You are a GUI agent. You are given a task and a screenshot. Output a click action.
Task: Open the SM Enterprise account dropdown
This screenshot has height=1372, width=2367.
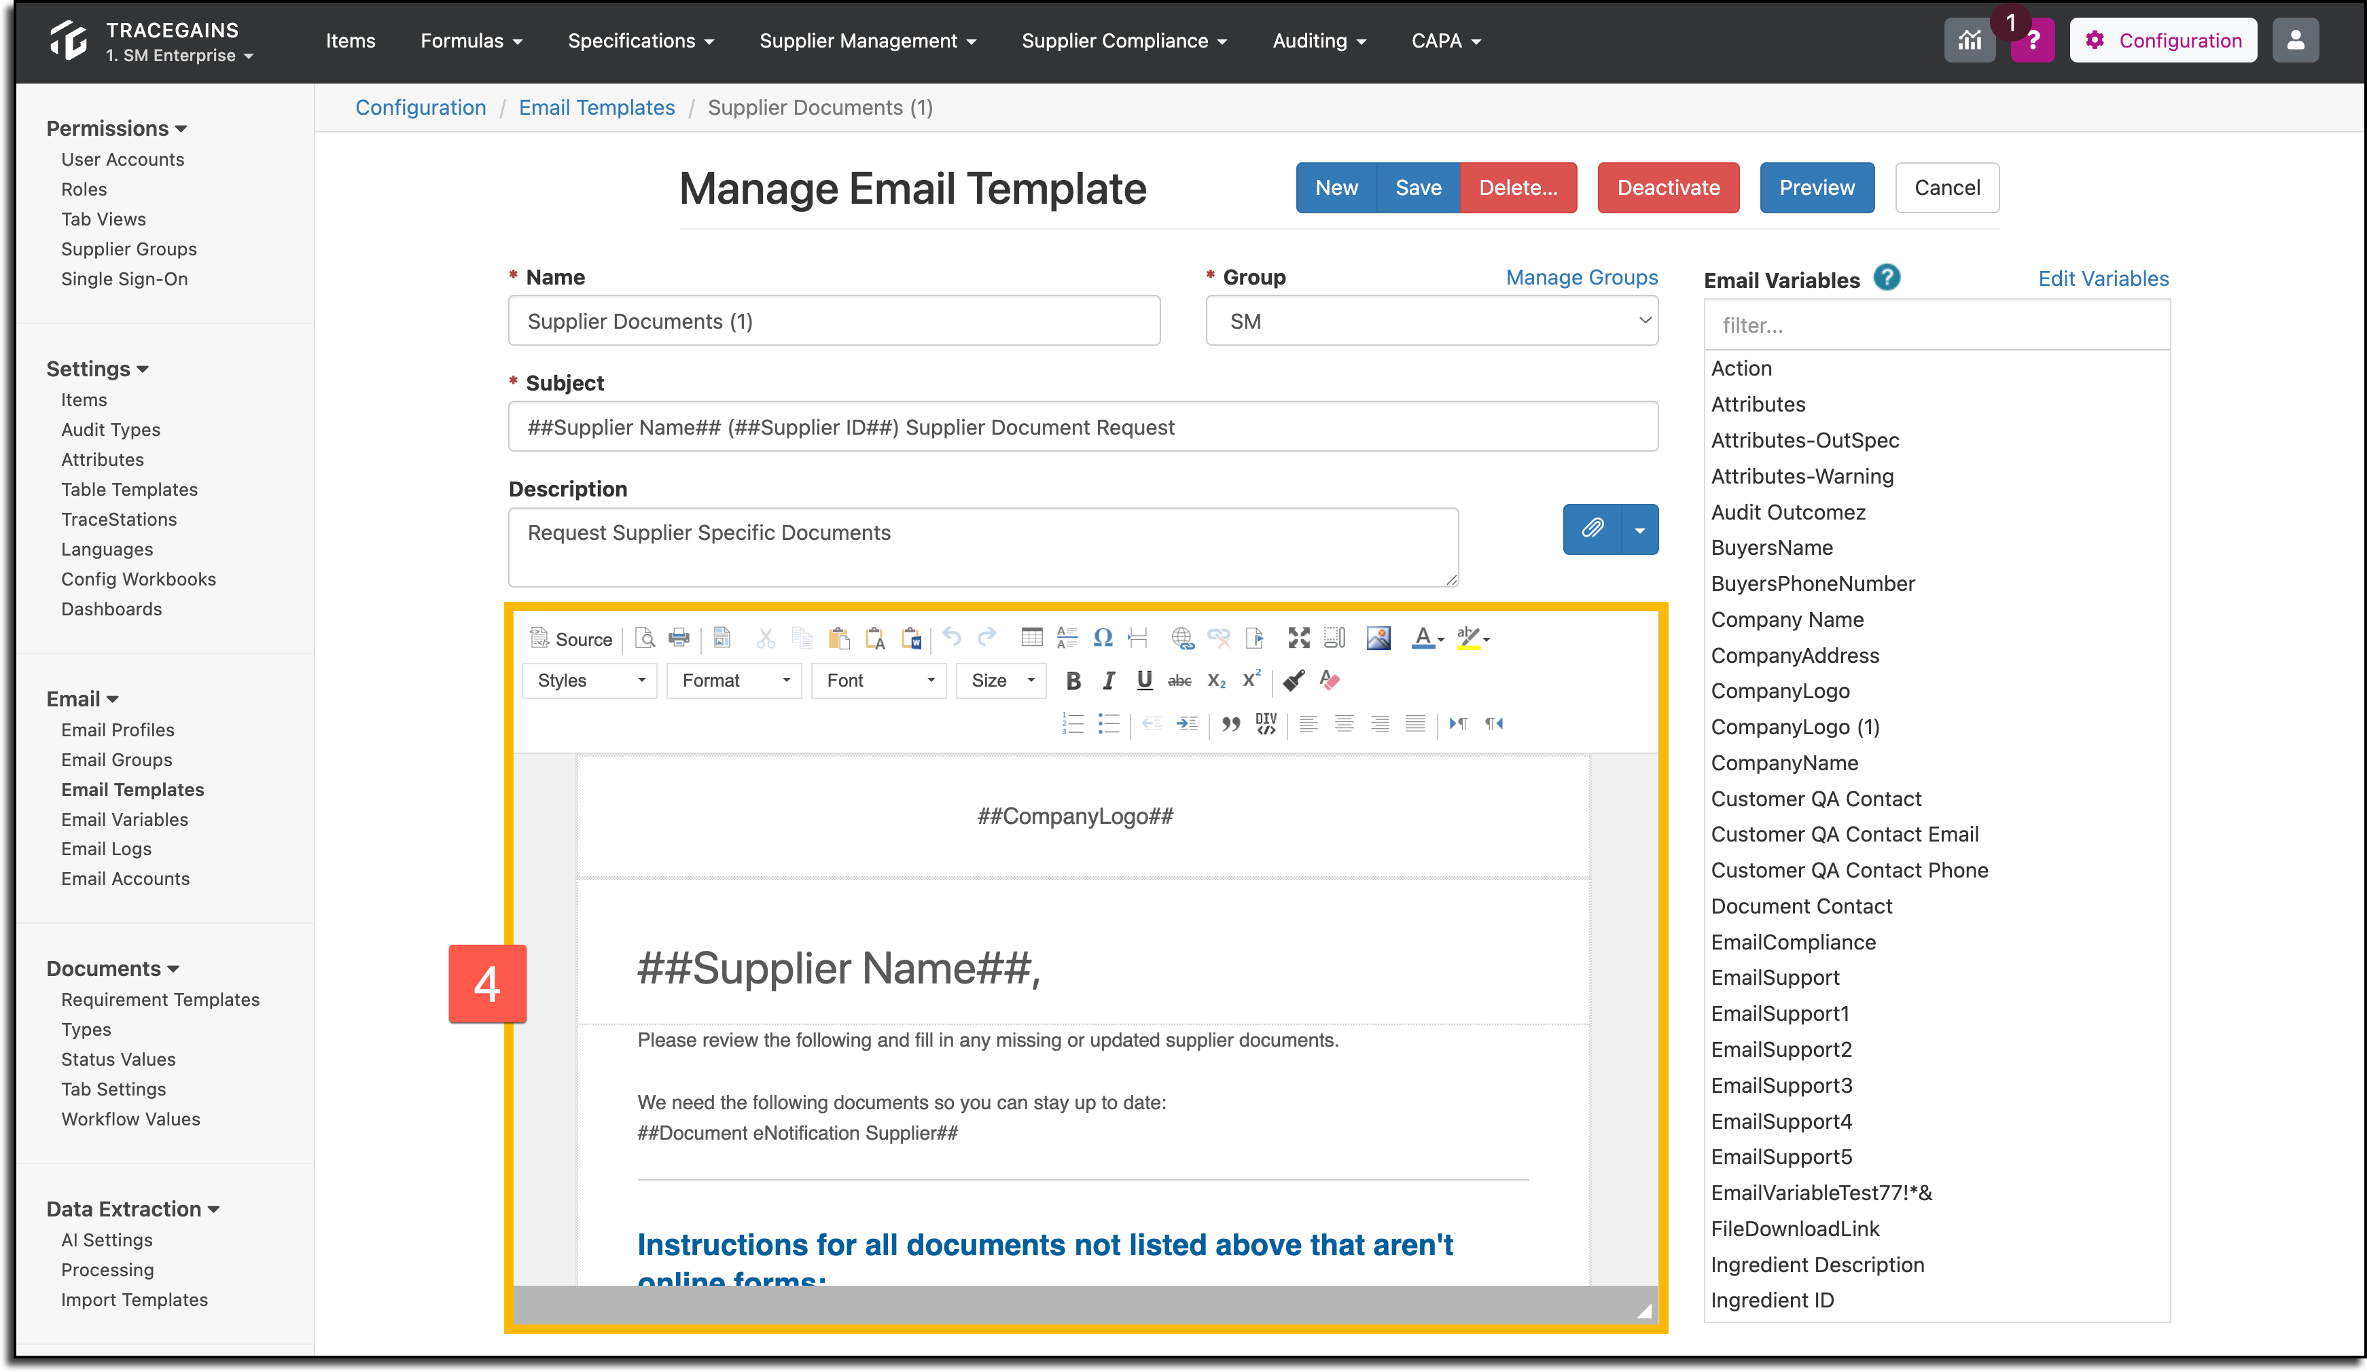pos(179,56)
